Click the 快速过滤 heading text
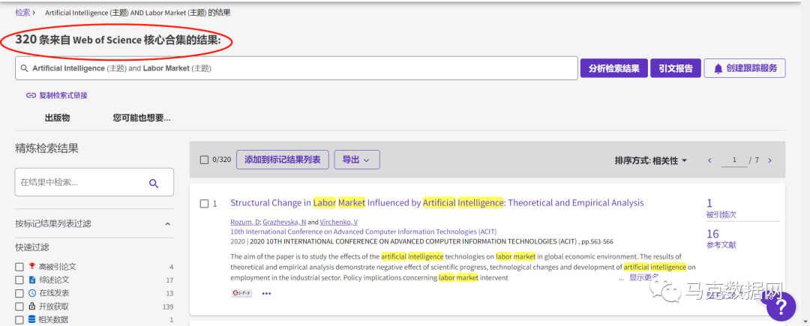The height and width of the screenshot is (326, 810). point(32,247)
